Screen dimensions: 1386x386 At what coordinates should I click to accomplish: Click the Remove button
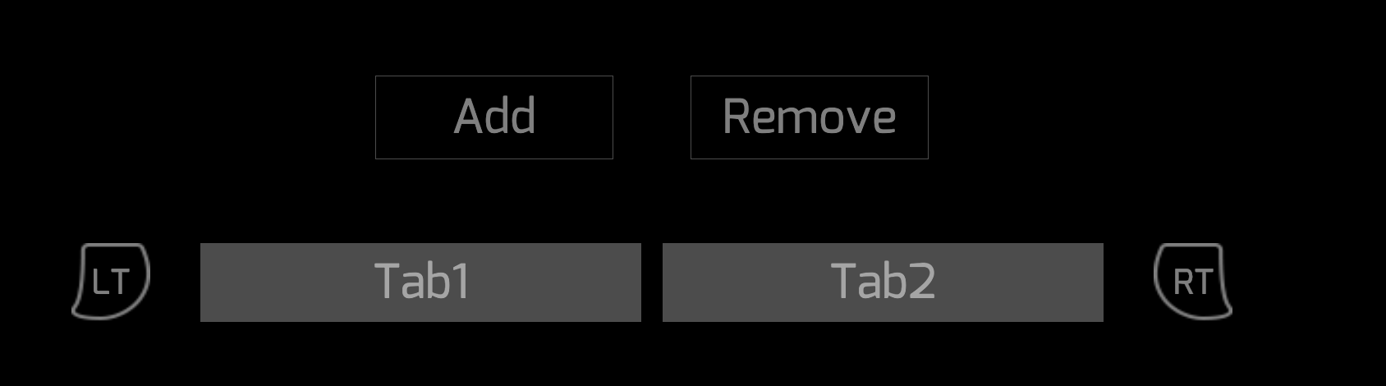click(810, 117)
